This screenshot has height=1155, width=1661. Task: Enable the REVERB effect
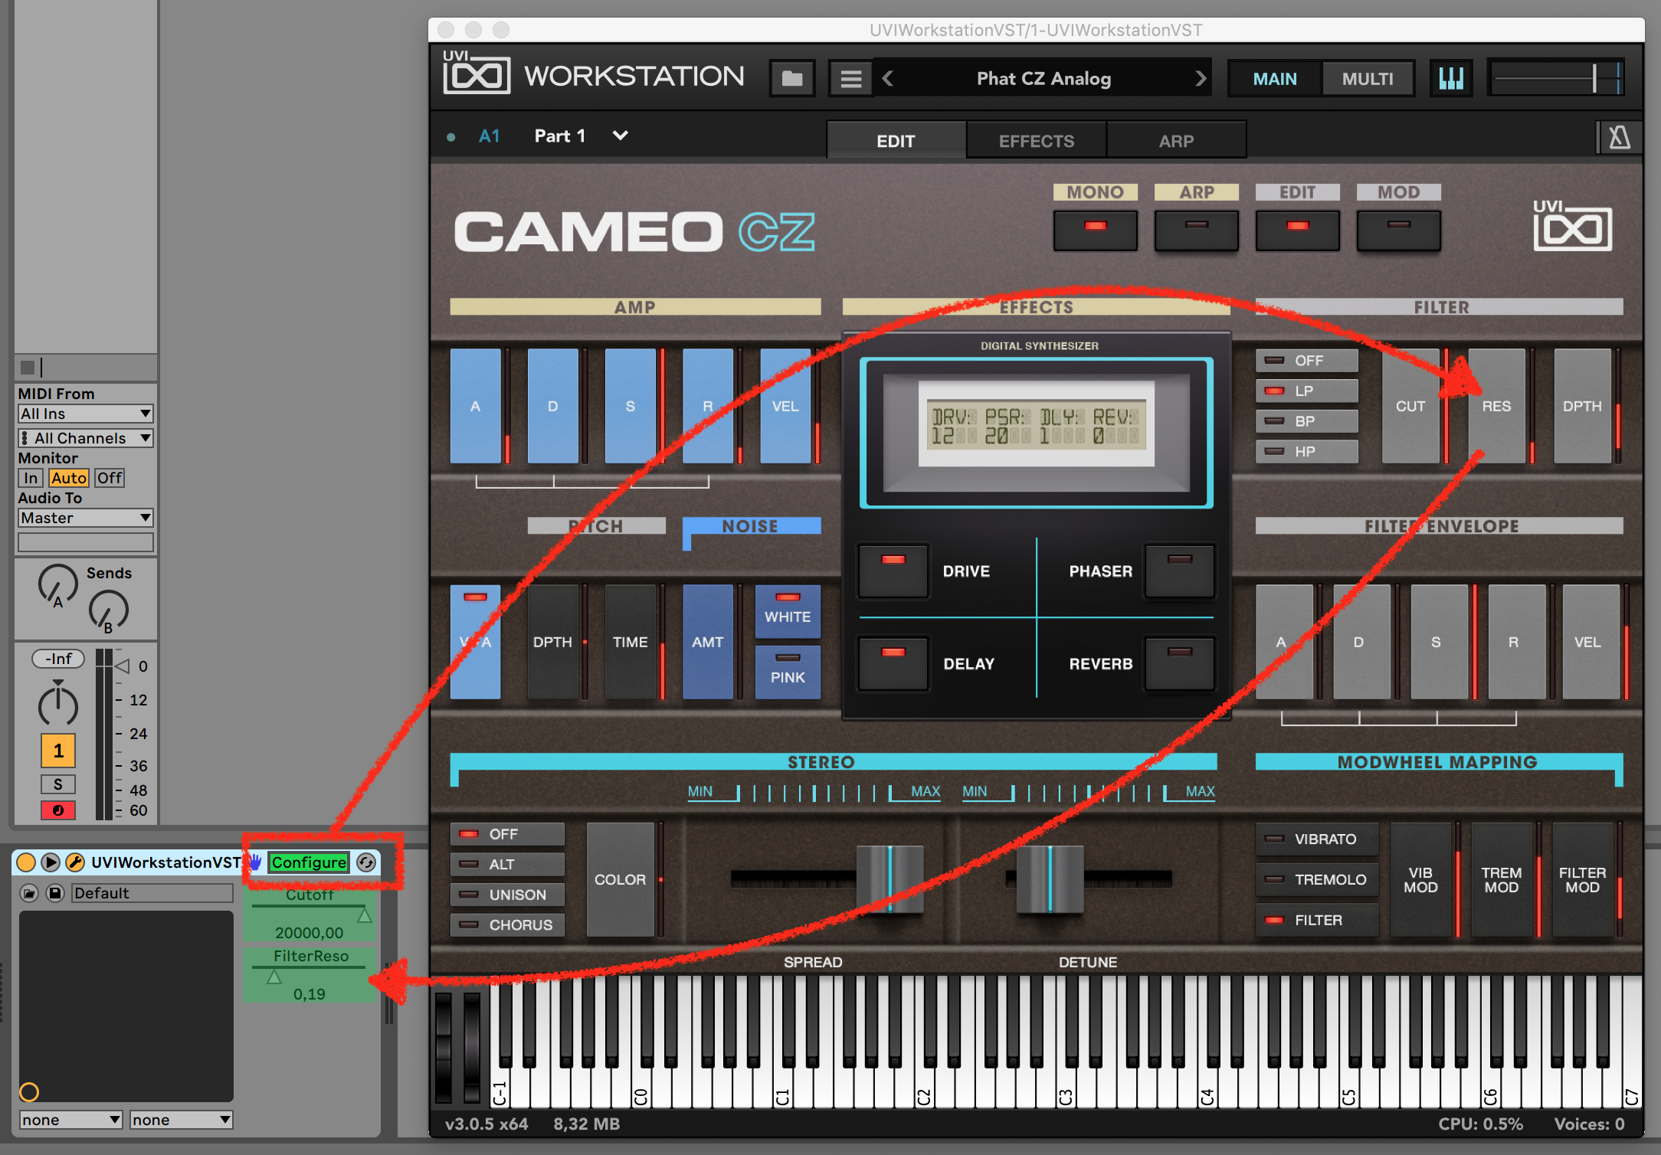pyautogui.click(x=1179, y=663)
